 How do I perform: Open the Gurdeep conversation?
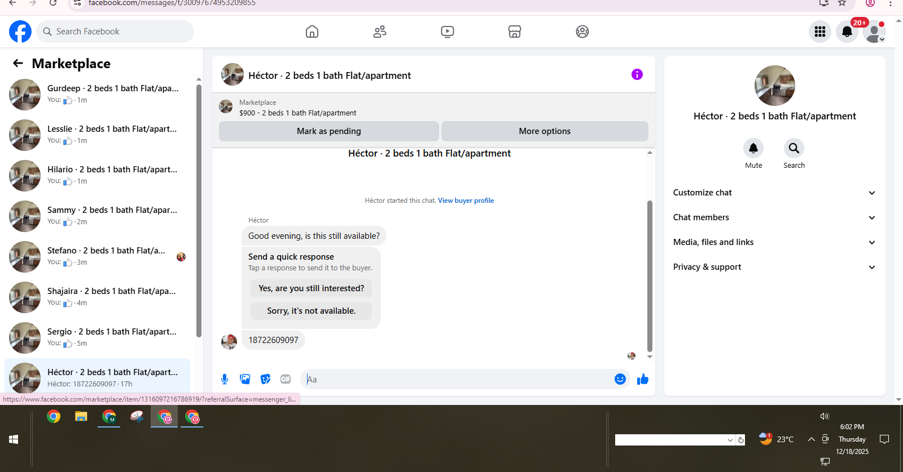tap(97, 95)
